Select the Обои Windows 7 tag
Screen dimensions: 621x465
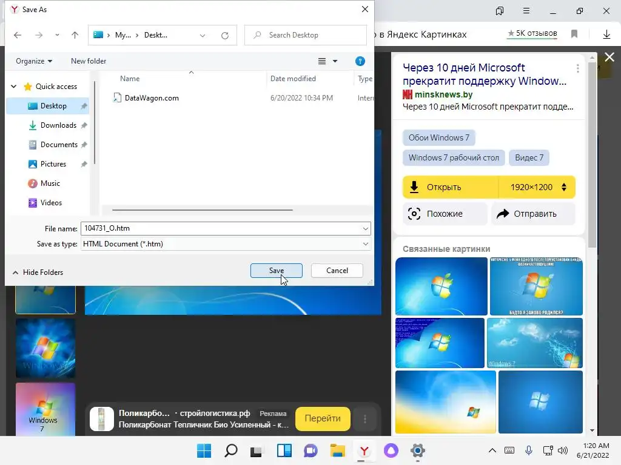(439, 137)
